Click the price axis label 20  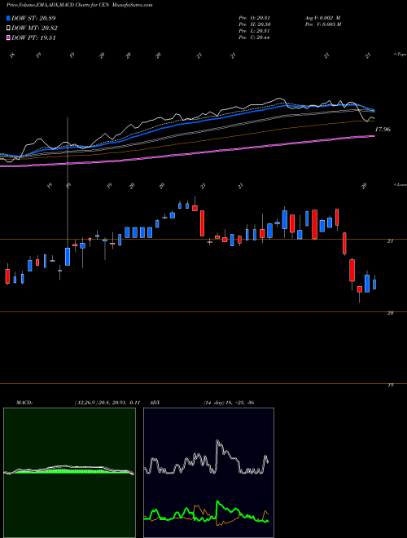pos(390,313)
